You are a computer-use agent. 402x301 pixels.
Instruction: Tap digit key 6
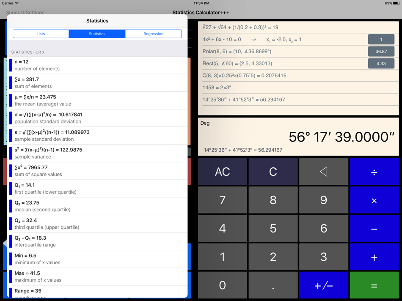324,228
